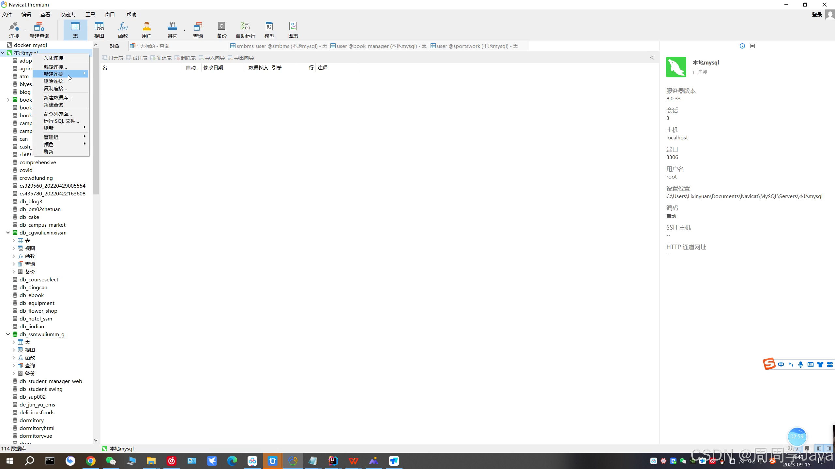835x469 pixels.
Task: Choose 新建数据库... from the context menu
Action: coord(58,97)
